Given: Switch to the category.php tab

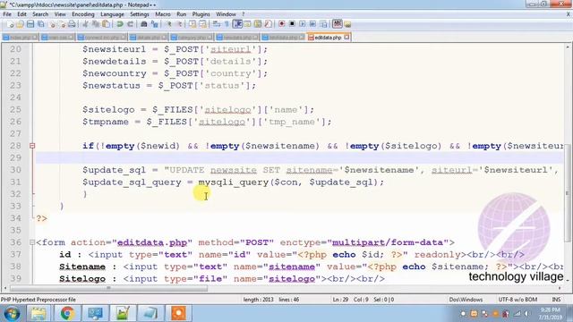Looking at the screenshot, I should [192, 38].
